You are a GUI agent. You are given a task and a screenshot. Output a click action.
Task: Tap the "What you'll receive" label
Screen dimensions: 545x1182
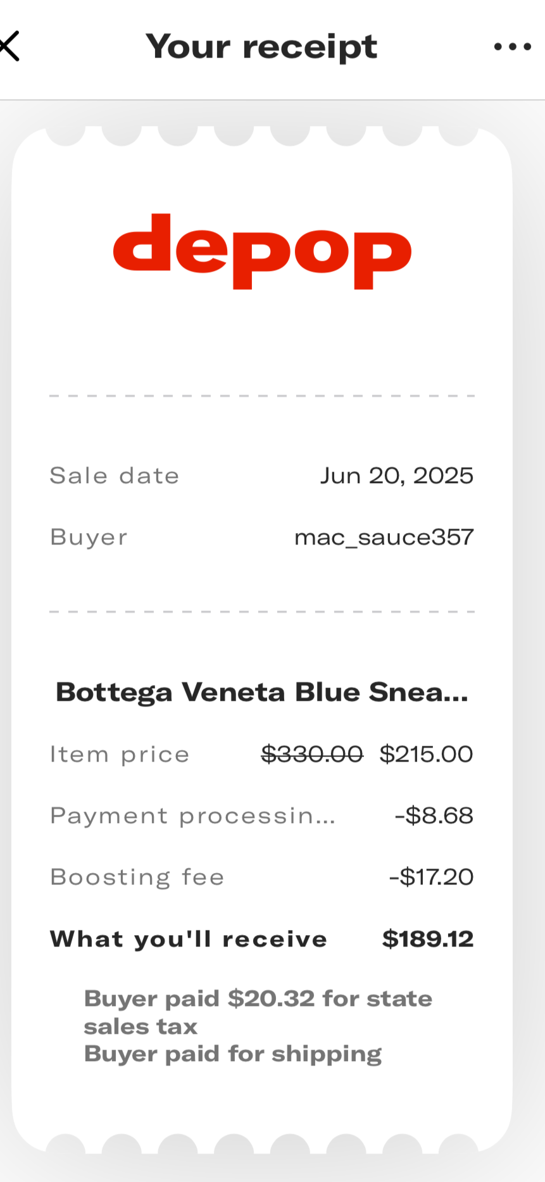point(189,939)
